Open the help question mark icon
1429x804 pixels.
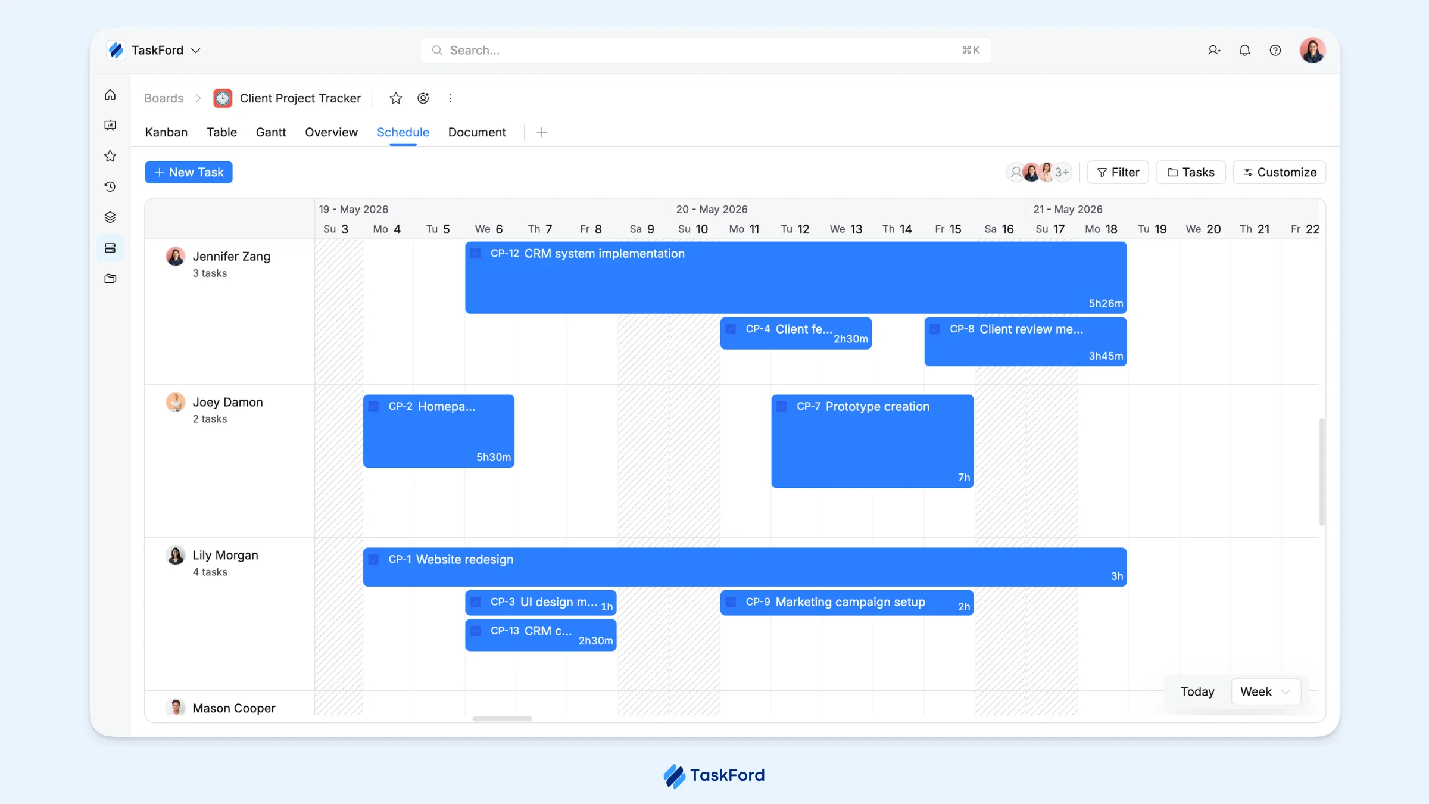(1275, 50)
